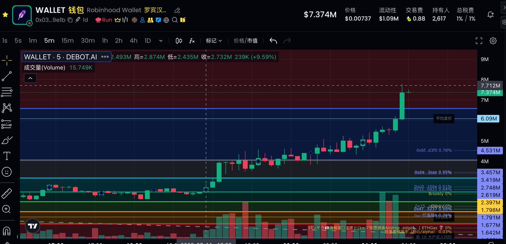
Task: Select the crosshair cursor tool
Action: click(x=7, y=60)
